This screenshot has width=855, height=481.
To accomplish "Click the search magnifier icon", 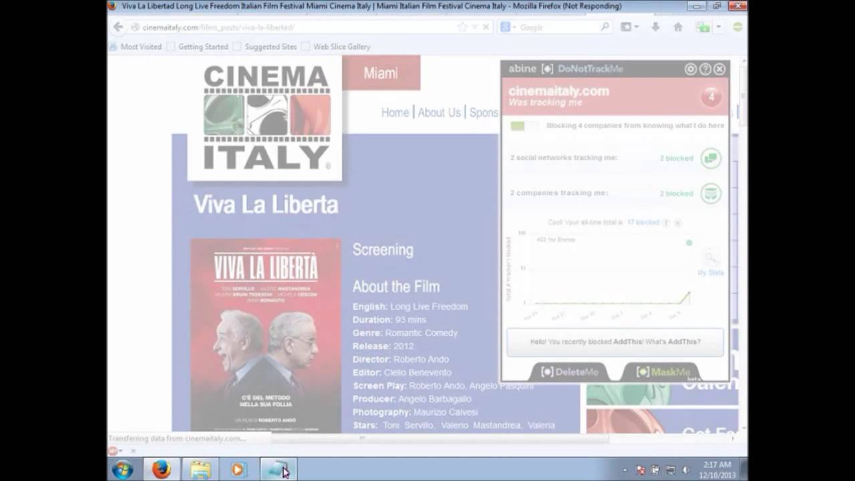I will point(605,27).
